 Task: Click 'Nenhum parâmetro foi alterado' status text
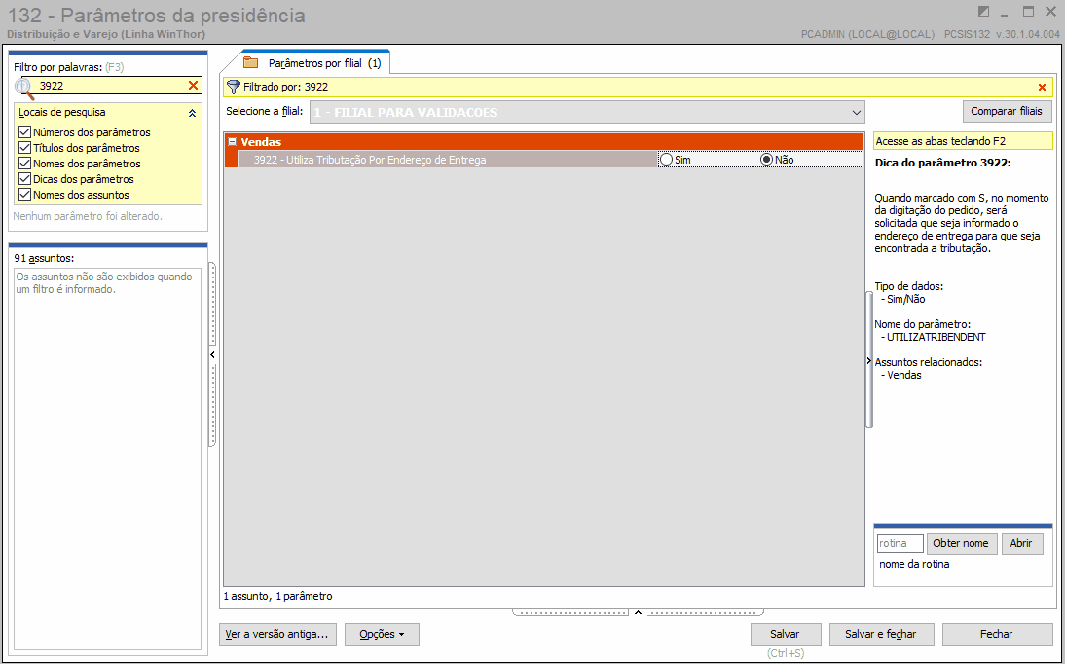coord(88,217)
